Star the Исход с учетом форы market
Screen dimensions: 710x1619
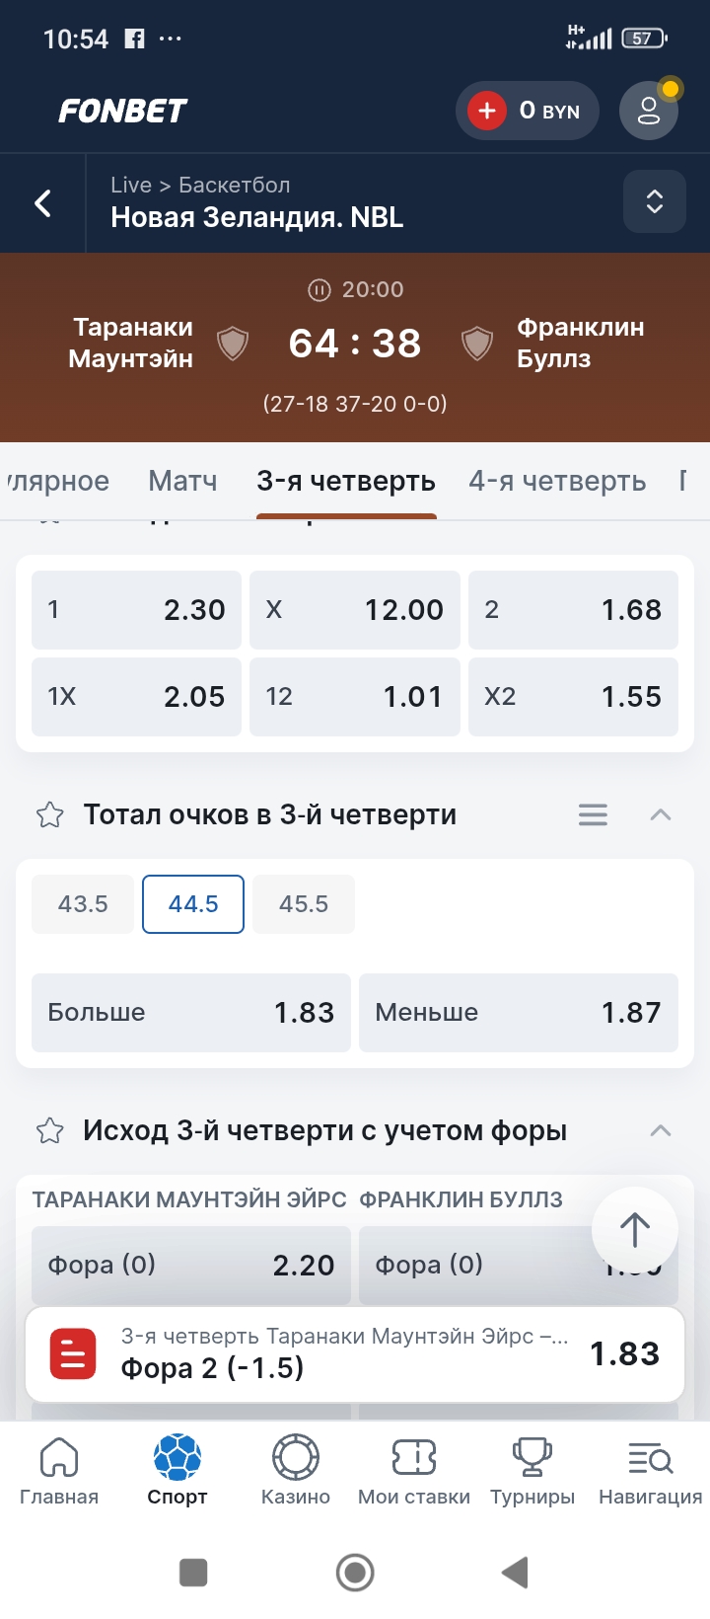pyautogui.click(x=48, y=1130)
